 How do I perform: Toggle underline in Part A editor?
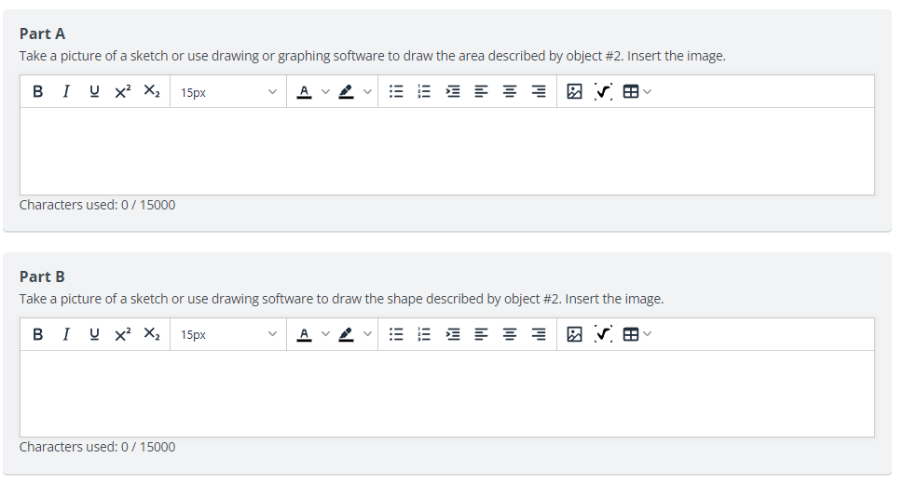tap(94, 91)
